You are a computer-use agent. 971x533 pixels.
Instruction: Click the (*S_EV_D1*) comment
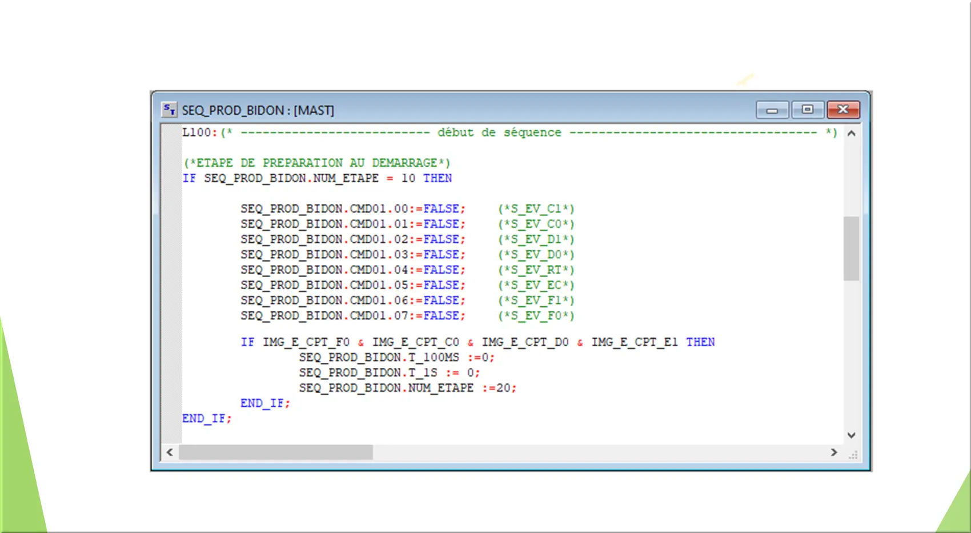(536, 239)
